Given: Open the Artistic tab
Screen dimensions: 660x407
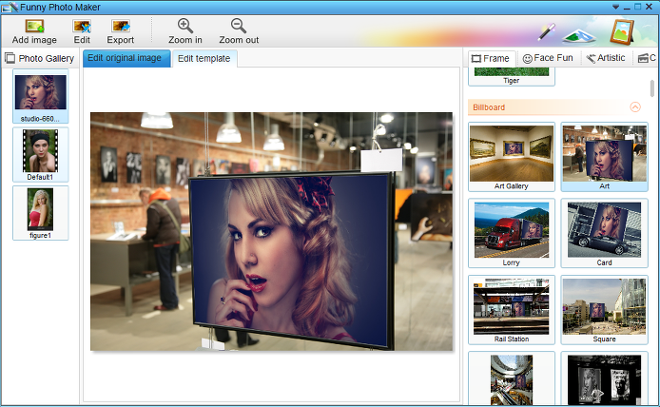Looking at the screenshot, I should (606, 58).
